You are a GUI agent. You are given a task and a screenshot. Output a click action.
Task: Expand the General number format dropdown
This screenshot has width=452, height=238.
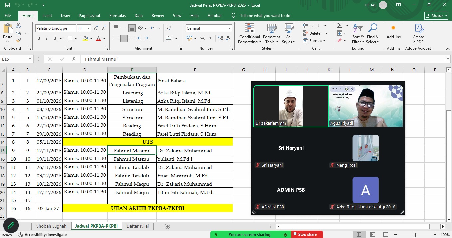tap(229, 28)
